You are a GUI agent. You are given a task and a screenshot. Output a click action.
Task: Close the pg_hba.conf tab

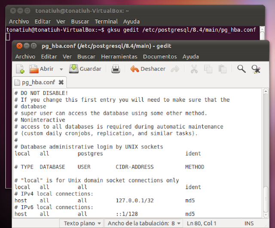click(x=61, y=82)
